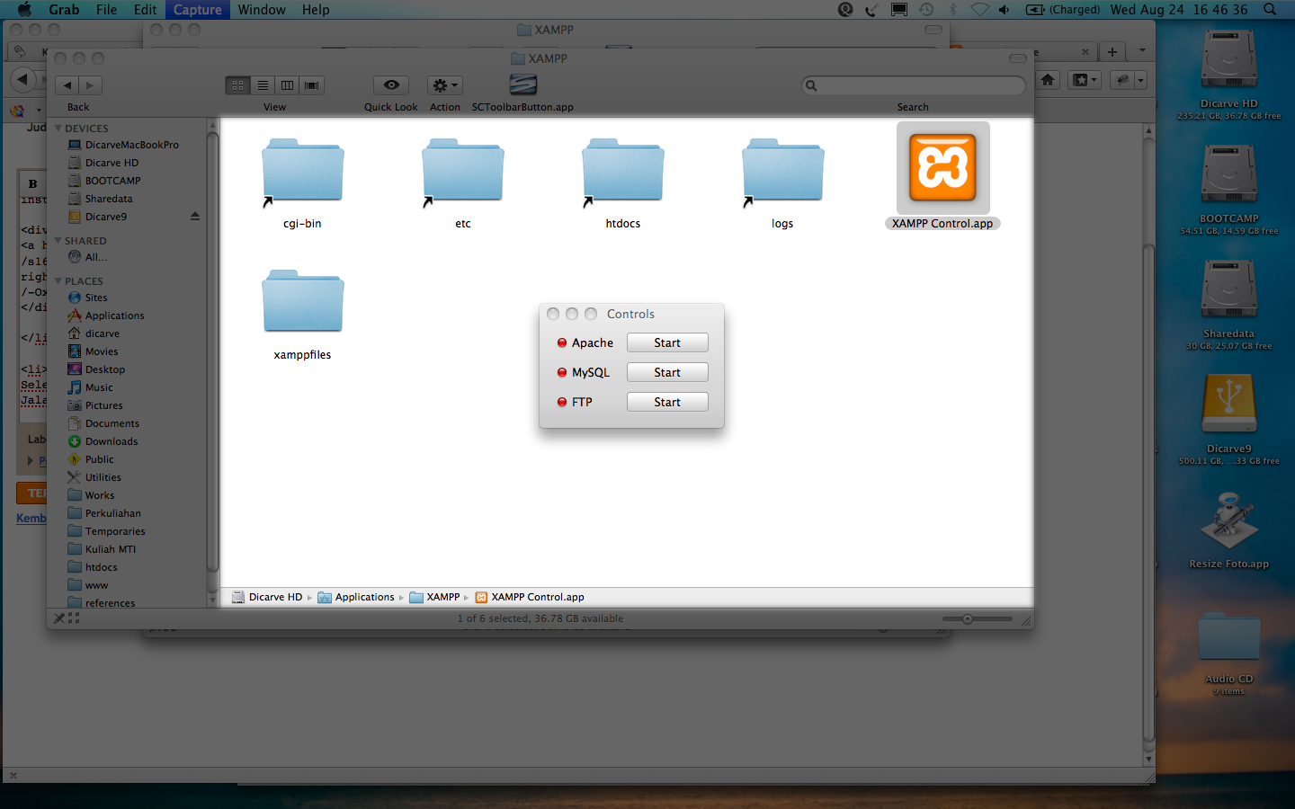Screen dimensions: 1295x809
Task: Select the XAMPP Control.app icon
Action: point(942,168)
